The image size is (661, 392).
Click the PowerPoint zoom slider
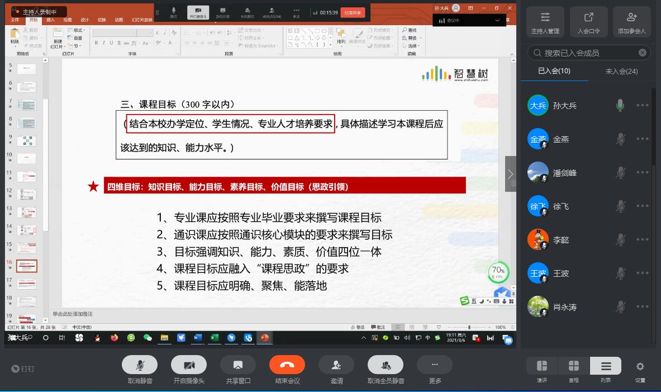click(469, 327)
